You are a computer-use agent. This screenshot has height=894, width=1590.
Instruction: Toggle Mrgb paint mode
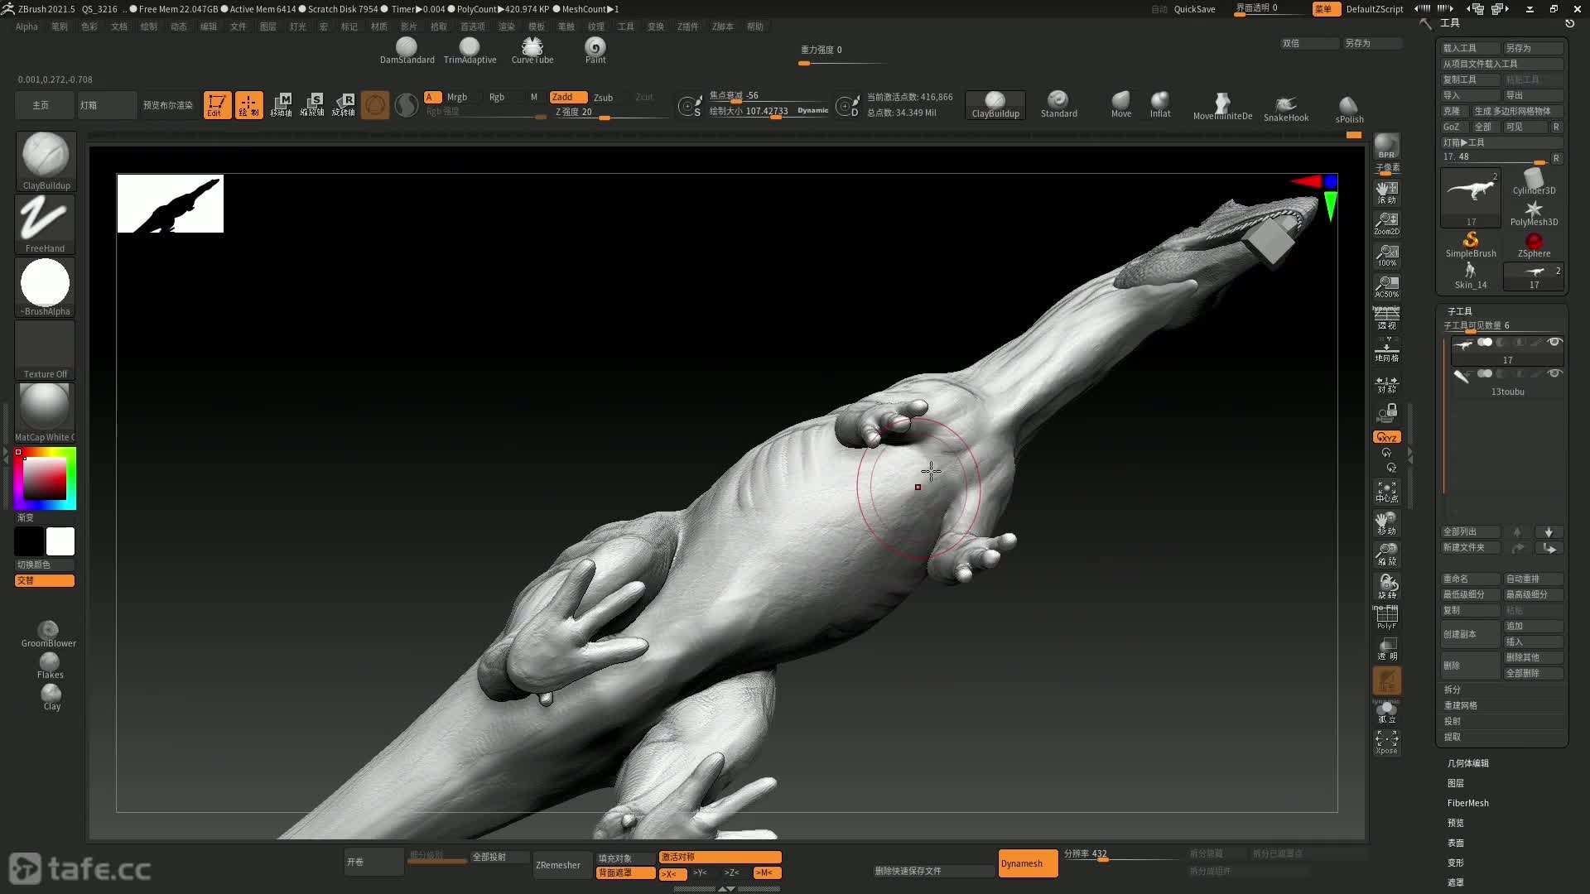[456, 97]
